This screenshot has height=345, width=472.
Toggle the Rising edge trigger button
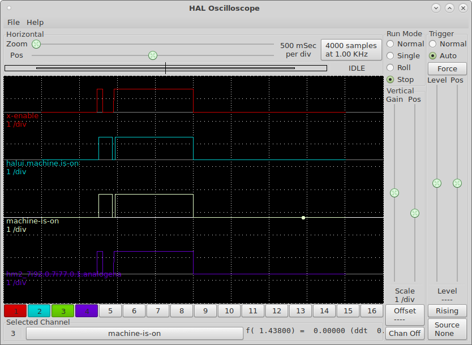click(447, 310)
